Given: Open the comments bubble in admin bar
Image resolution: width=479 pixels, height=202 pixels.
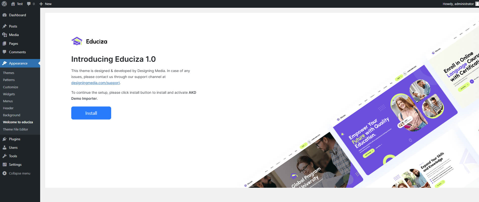Looking at the screenshot, I should (x=29, y=4).
